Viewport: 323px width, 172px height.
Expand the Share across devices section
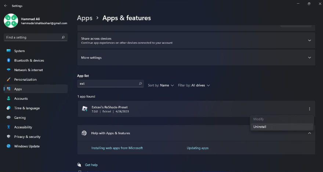tap(196, 40)
